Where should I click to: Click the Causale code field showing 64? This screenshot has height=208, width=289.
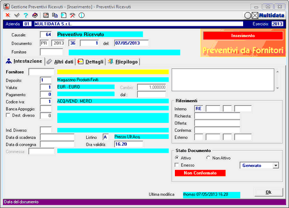click(x=46, y=34)
